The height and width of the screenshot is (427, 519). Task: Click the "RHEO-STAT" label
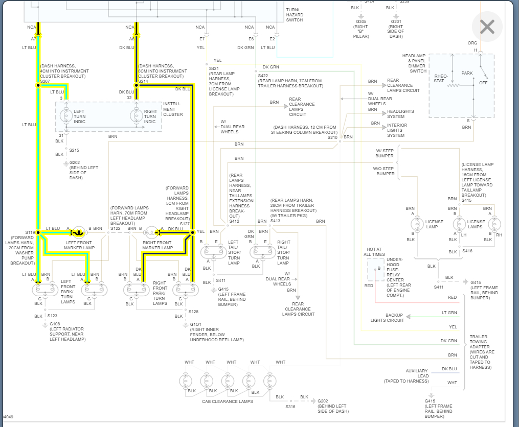point(441,78)
